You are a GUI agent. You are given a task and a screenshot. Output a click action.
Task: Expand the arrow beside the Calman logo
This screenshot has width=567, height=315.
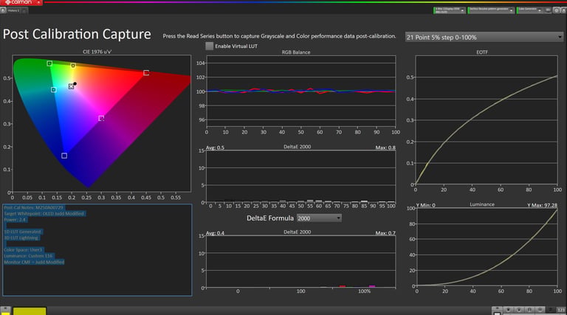point(38,2)
